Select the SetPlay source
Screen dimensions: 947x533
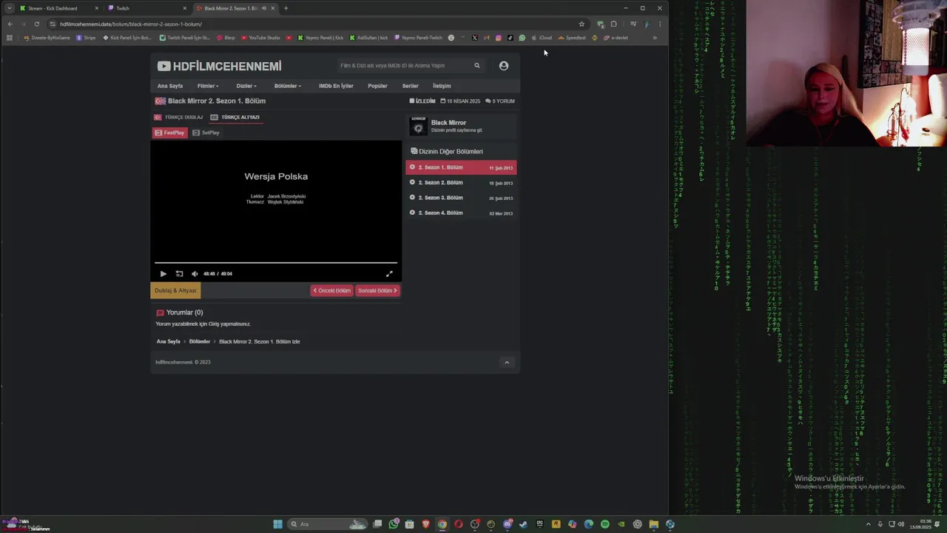206,133
